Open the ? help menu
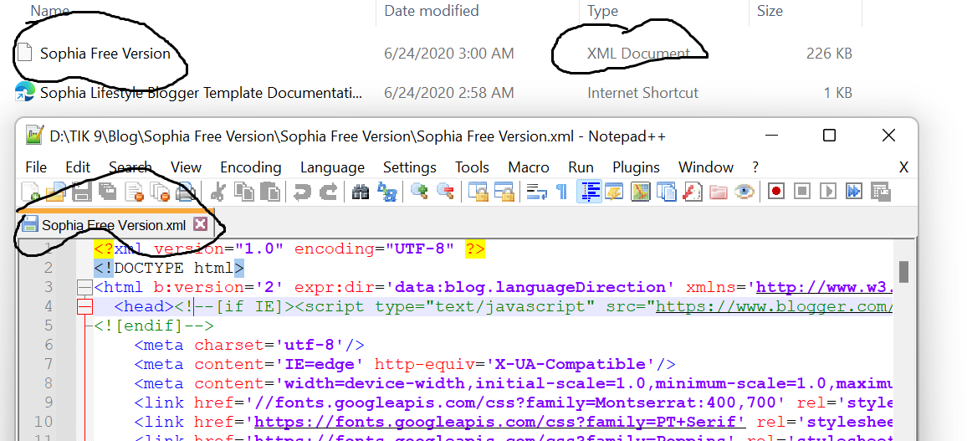Viewport: 967px width, 441px height. pyautogui.click(x=755, y=167)
